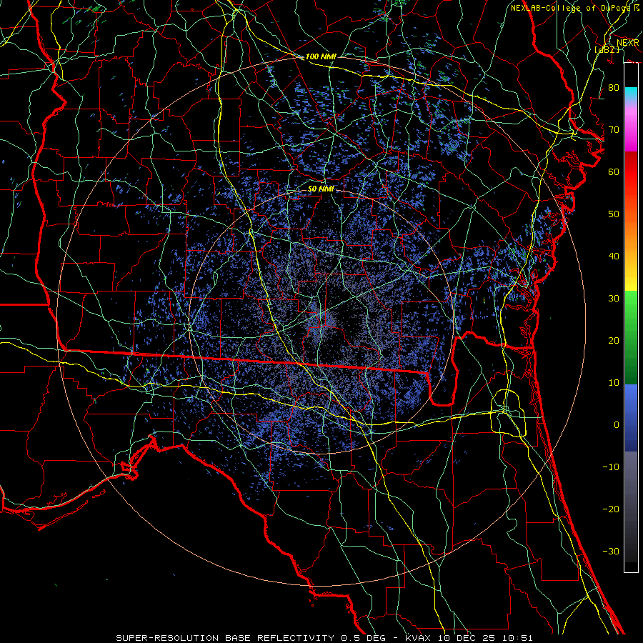Click the magenta section of the reflectivity color bar
This screenshot has width=643, height=643.
631,129
